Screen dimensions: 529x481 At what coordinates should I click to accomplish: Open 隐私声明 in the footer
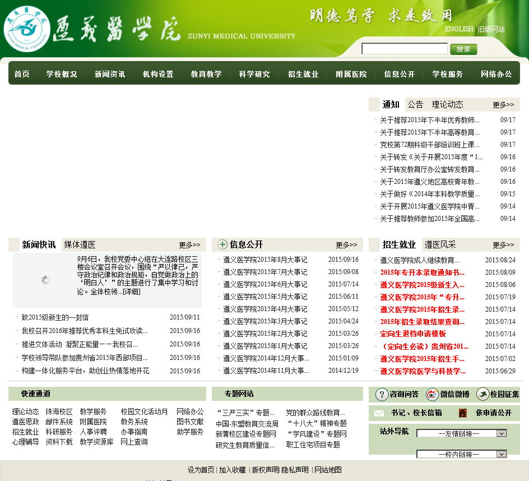pyautogui.click(x=295, y=470)
